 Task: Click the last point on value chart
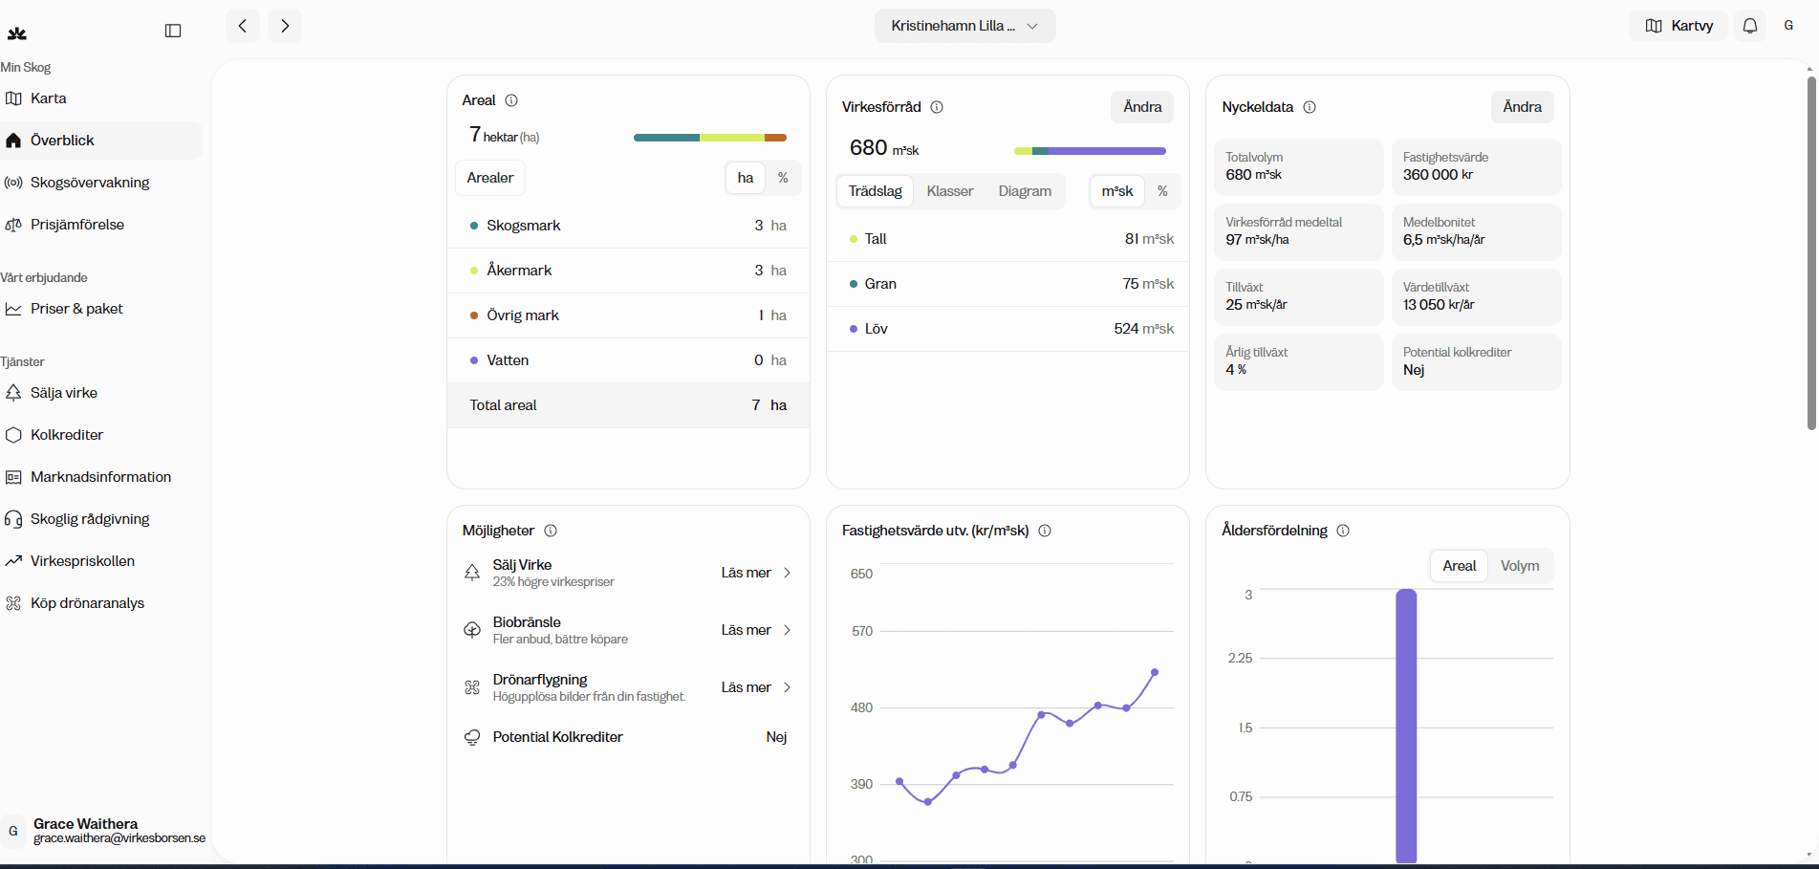pos(1155,673)
